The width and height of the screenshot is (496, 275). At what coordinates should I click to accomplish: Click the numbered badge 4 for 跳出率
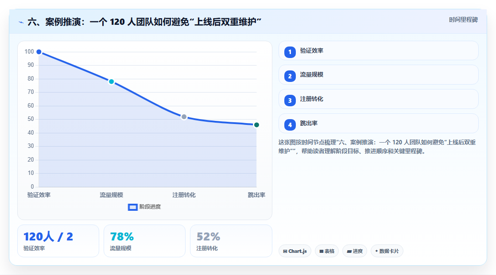click(x=290, y=125)
